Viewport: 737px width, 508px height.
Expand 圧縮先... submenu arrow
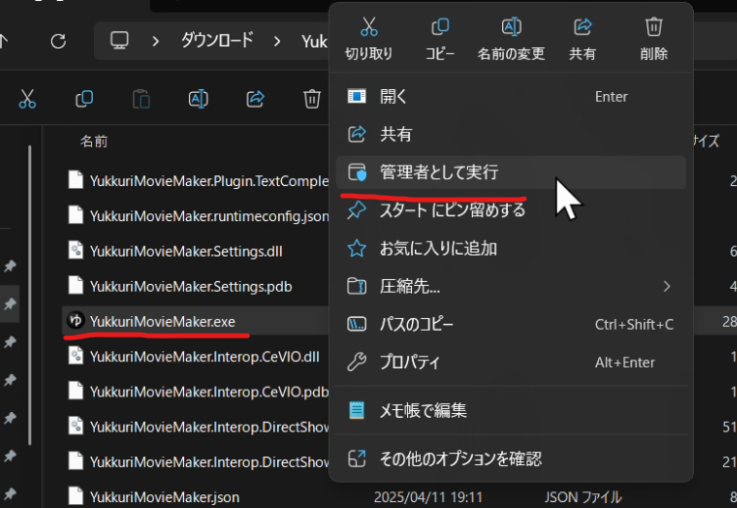point(667,286)
